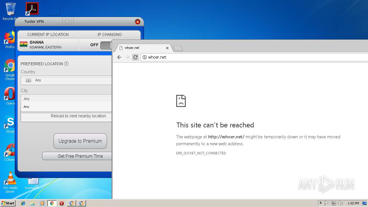Click the This site can't be reached heading
368x207 pixels.
(215, 125)
